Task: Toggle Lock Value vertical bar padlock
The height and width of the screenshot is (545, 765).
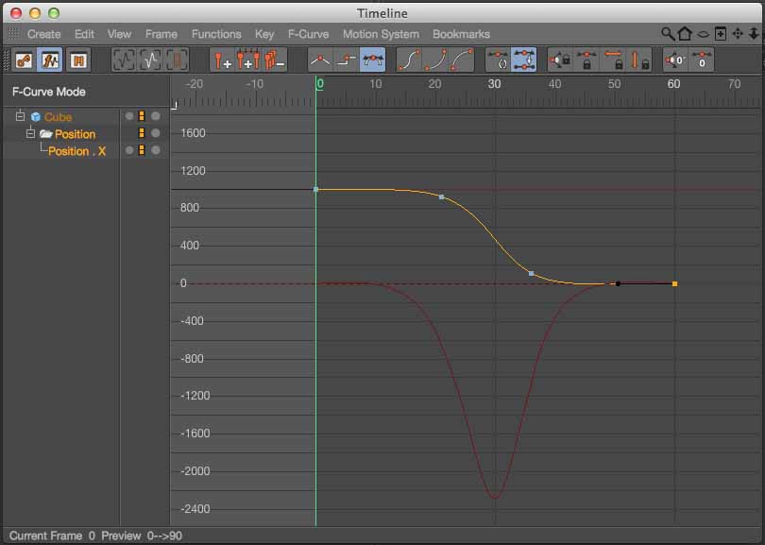Action: (x=639, y=60)
